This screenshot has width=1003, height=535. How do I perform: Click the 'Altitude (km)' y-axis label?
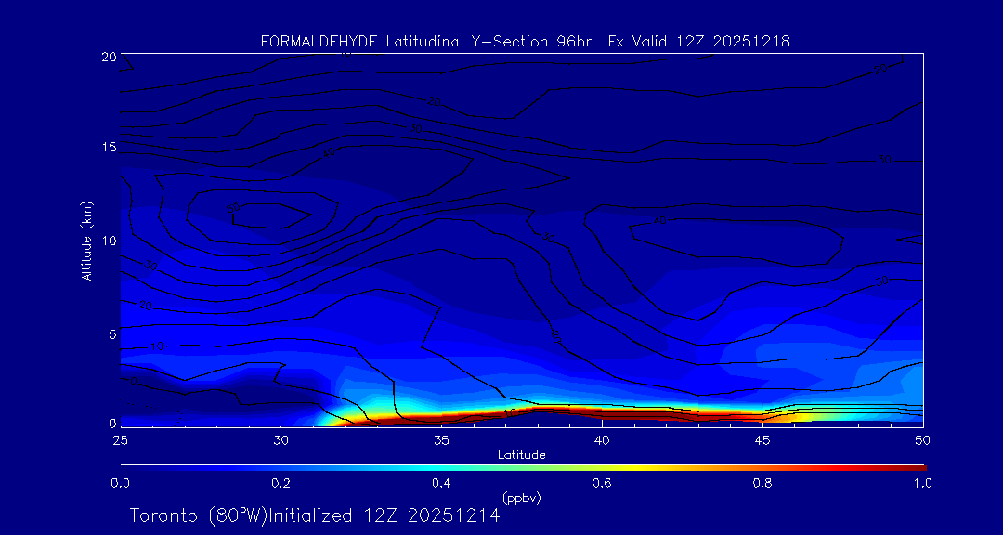coord(86,241)
